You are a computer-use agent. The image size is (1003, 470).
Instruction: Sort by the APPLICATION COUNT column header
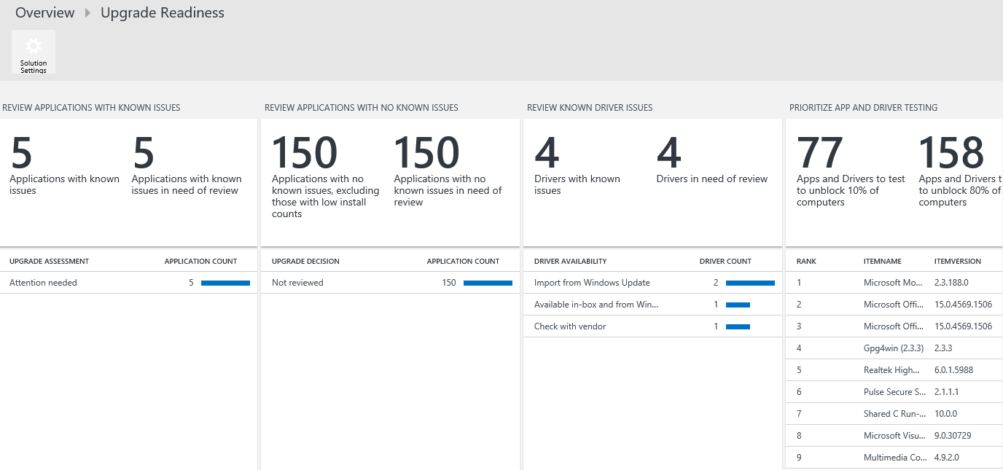click(200, 261)
